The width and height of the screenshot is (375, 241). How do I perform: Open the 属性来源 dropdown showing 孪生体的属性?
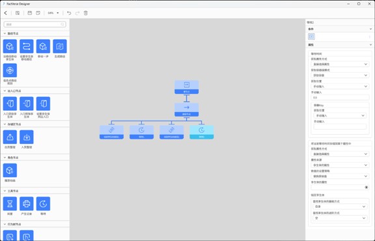coord(340,165)
